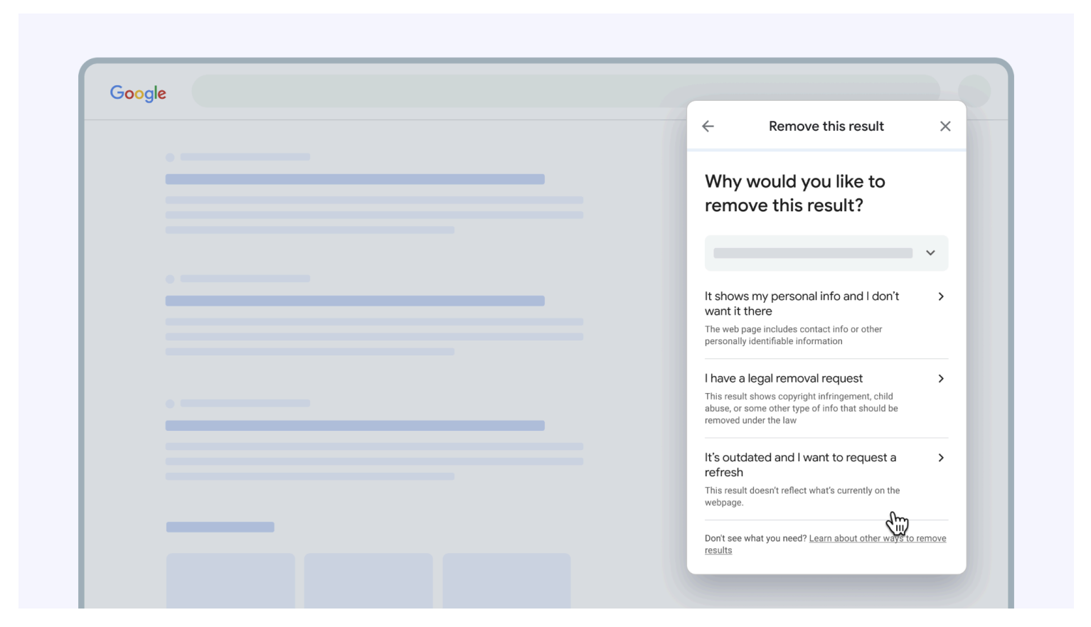This screenshot has height=627, width=1091.
Task: Click the Google search bar
Action: tap(565, 92)
